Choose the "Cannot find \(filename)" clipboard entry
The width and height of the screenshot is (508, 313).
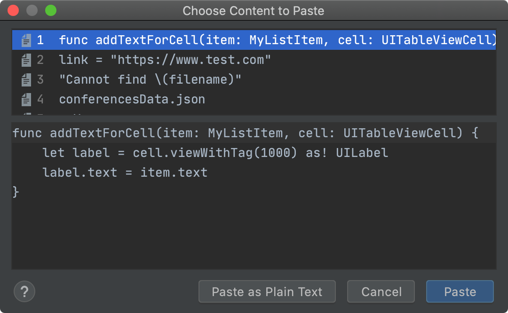coord(150,80)
